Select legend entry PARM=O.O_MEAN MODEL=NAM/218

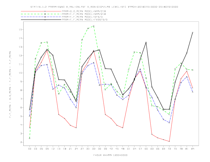click(84, 11)
